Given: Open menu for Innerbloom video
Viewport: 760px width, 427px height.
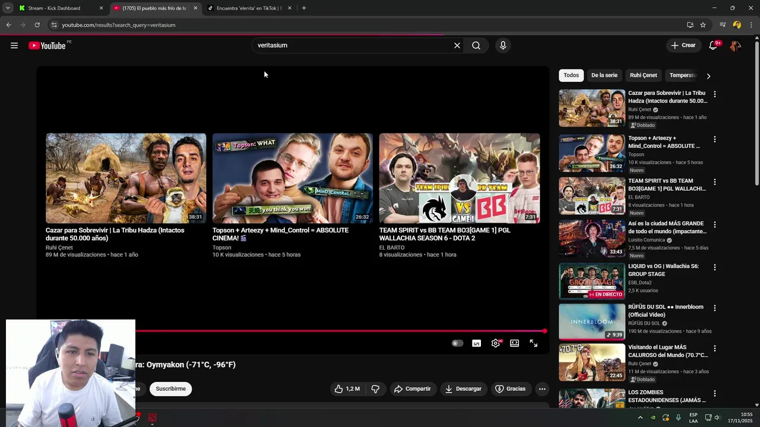Looking at the screenshot, I should [715, 308].
